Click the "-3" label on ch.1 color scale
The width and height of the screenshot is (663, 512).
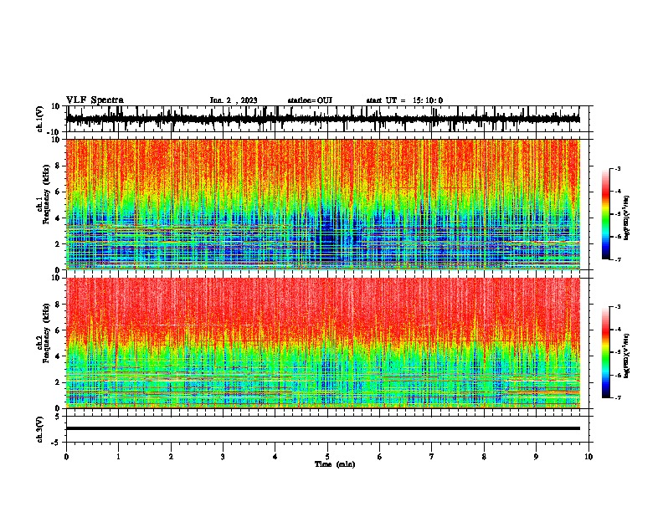coord(617,168)
